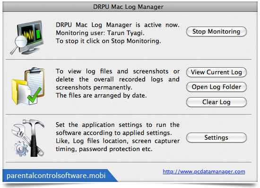Viewport: 260px width, 188px height.
Task: Click the hammer in settings tools icon
Action: tap(34, 137)
